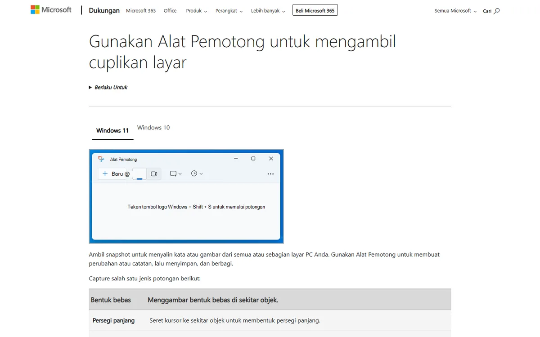
Task: Click the selected snip mode toggle button
Action: tap(139, 174)
